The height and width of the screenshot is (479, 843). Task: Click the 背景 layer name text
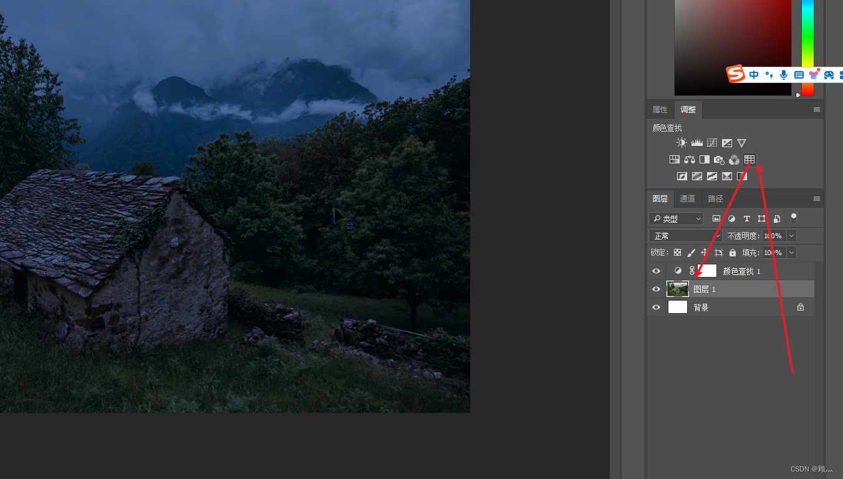[701, 307]
